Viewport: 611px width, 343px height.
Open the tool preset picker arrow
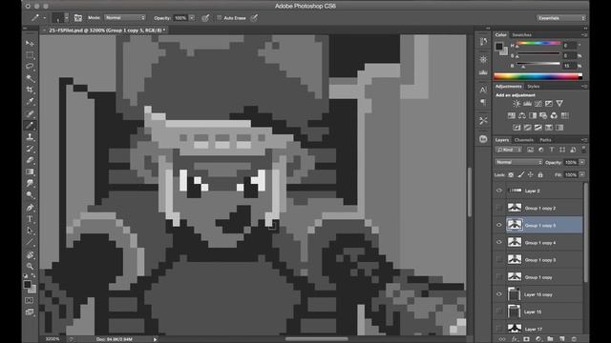45,18
